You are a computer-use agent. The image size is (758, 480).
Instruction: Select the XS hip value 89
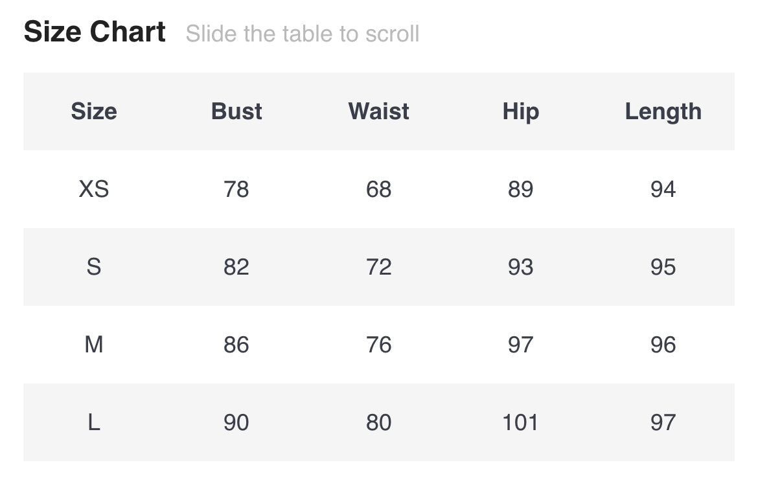[520, 189]
